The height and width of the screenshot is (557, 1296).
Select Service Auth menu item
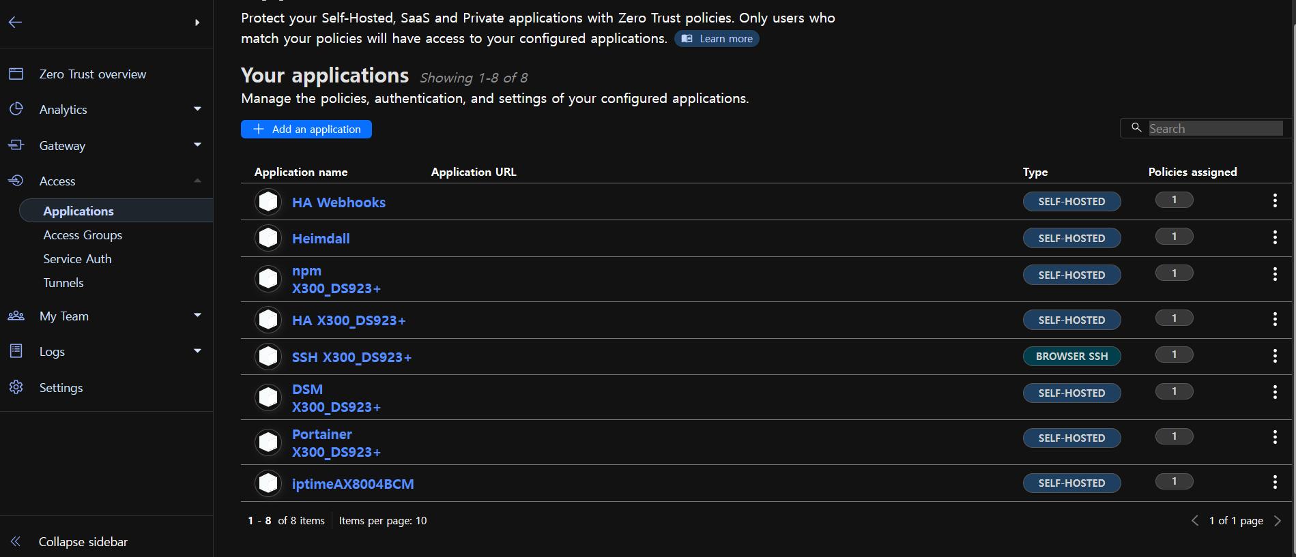point(77,259)
